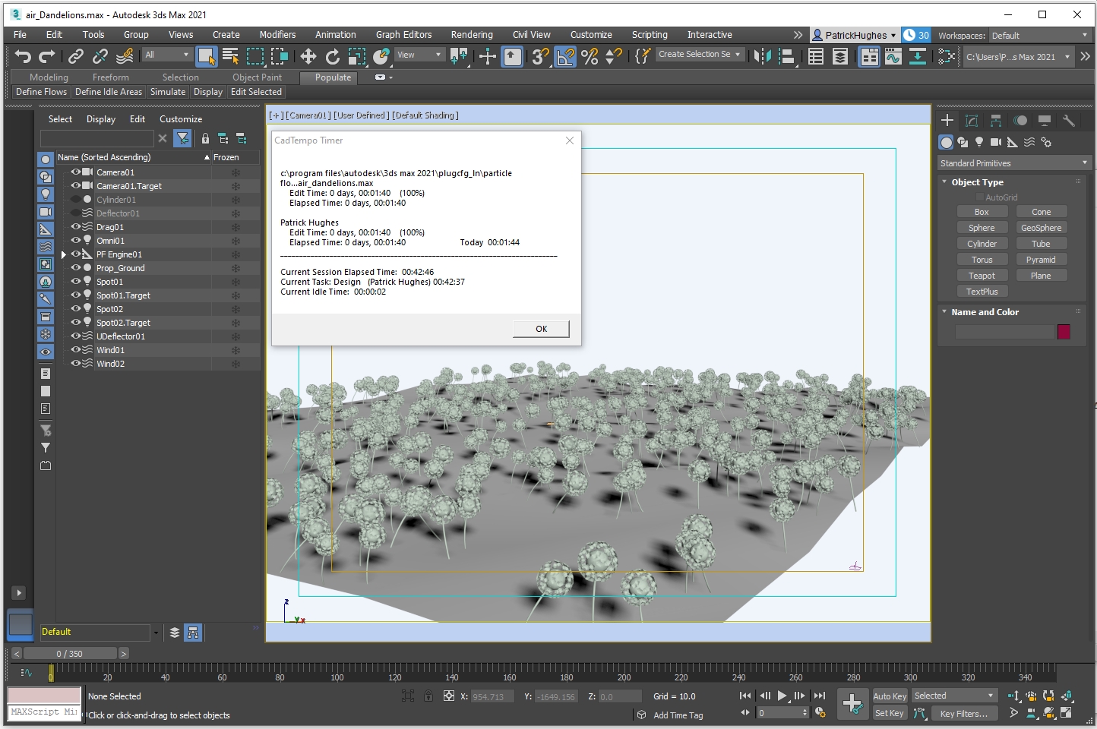This screenshot has width=1097, height=729.
Task: Enable Auto Key animation mode
Action: (890, 696)
